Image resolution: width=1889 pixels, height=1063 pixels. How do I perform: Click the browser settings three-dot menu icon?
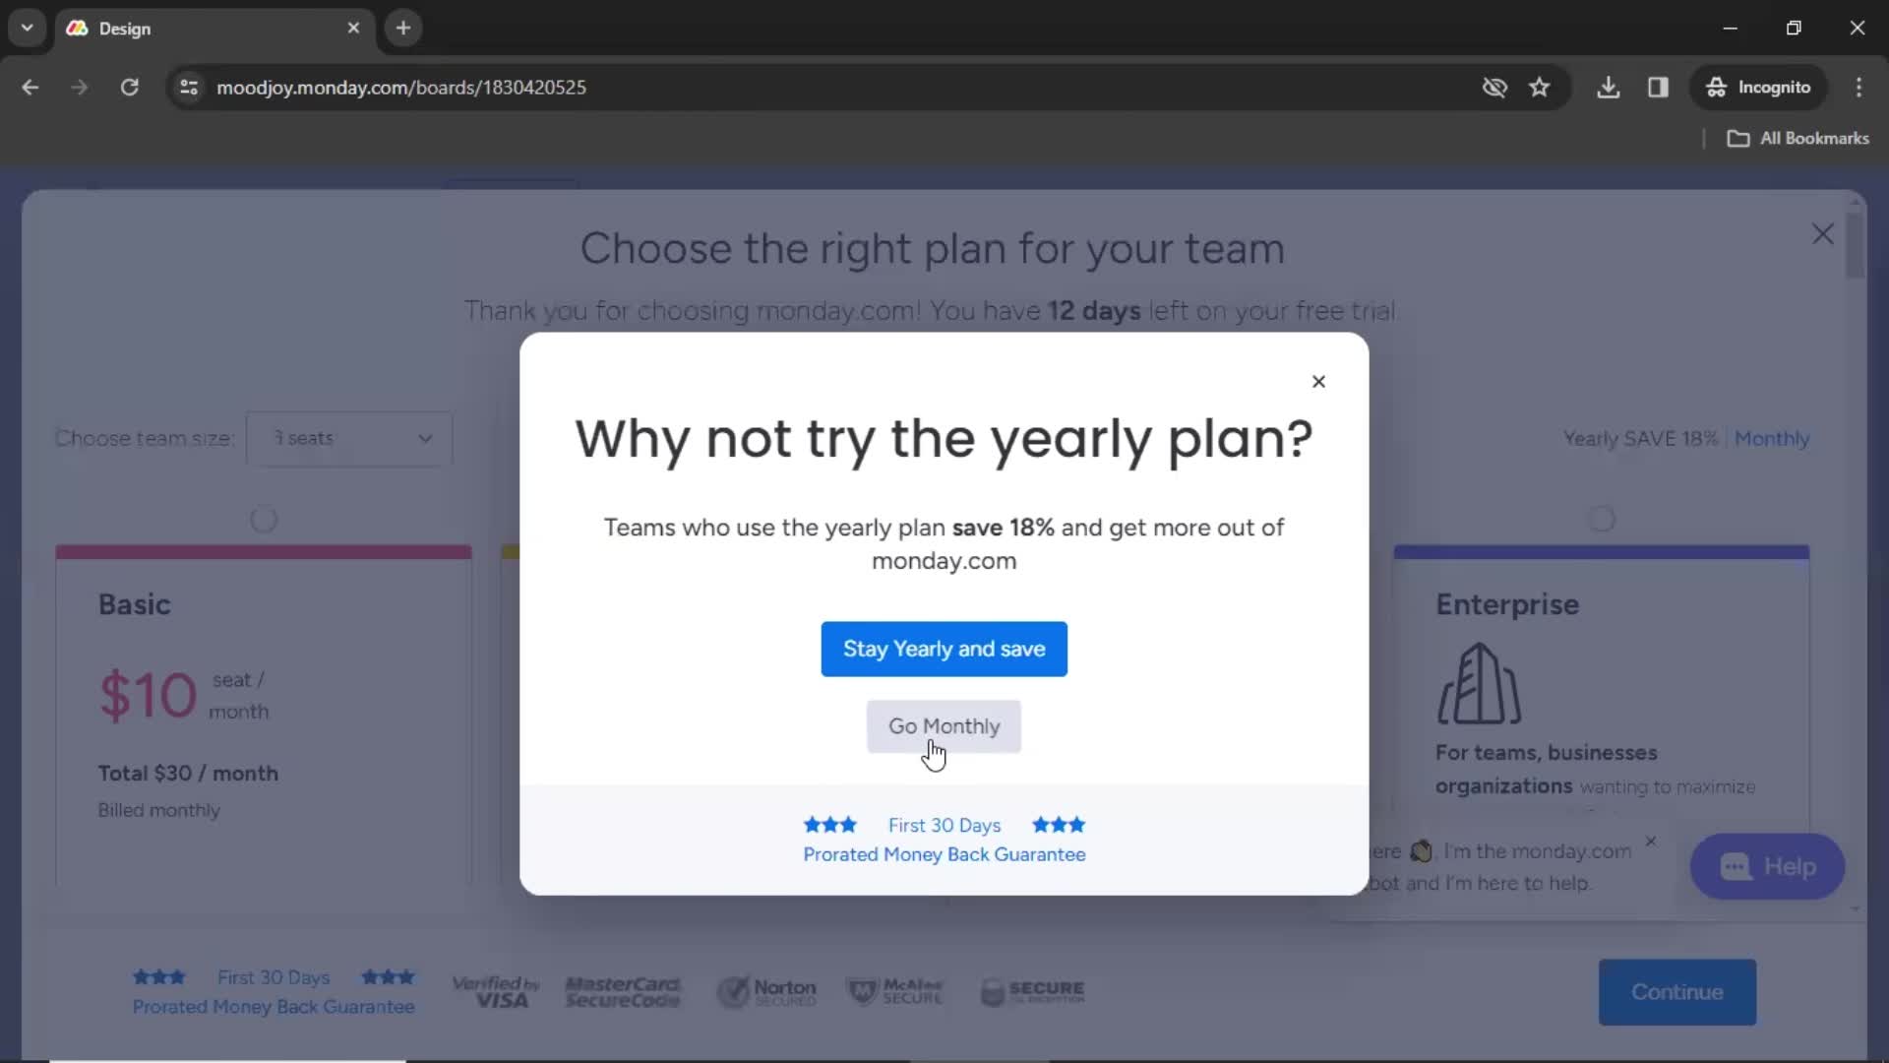tap(1860, 87)
